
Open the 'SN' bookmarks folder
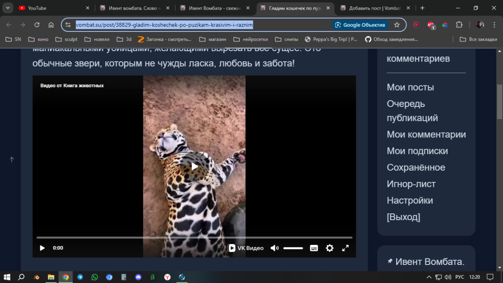[x=13, y=39]
